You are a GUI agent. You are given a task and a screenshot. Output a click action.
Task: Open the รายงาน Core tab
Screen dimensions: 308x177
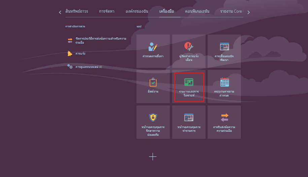tap(231, 11)
